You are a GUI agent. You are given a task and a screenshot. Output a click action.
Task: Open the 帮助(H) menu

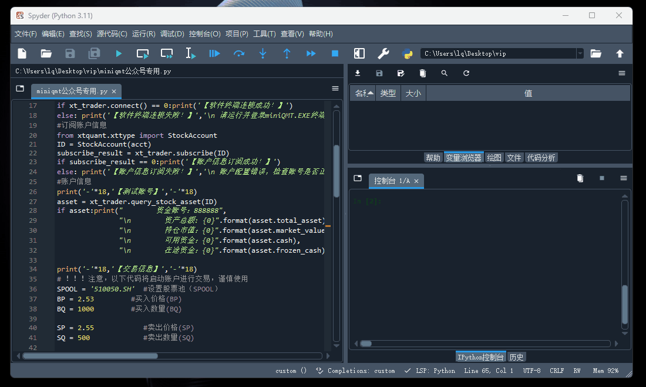point(321,34)
